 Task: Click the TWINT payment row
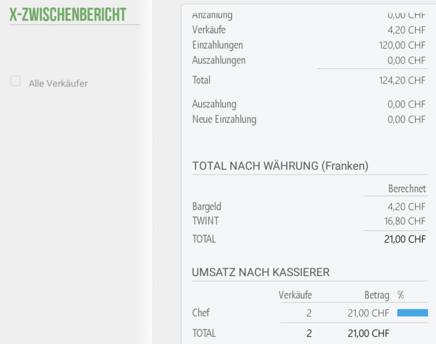click(x=309, y=221)
